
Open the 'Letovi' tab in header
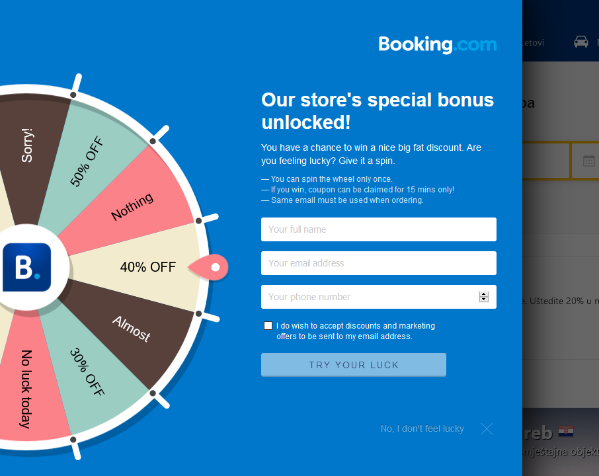[x=533, y=43]
